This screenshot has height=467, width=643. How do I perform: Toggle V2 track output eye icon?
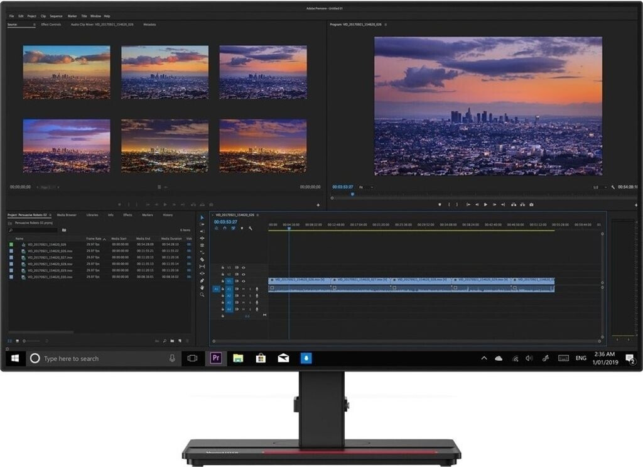244,274
